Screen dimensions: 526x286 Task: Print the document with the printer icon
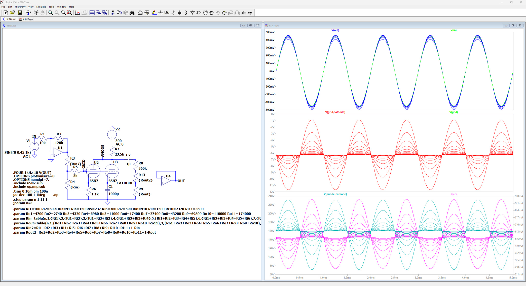pos(140,13)
